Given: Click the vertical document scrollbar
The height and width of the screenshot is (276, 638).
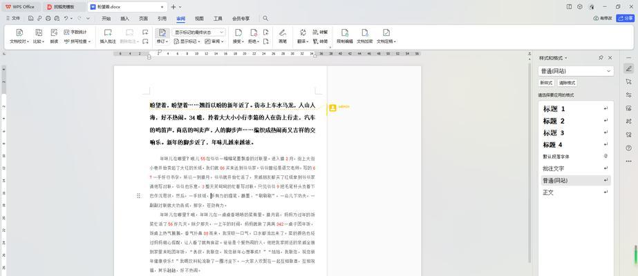Looking at the screenshot, I should 529,162.
